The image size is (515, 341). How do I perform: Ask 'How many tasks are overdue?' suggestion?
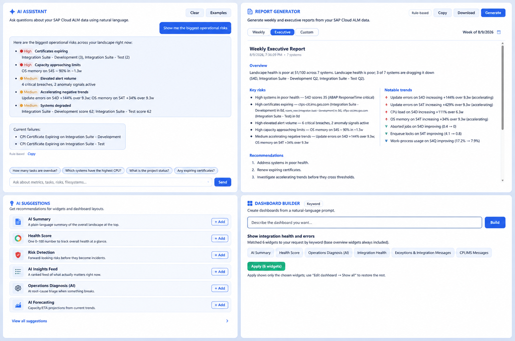tap(35, 170)
